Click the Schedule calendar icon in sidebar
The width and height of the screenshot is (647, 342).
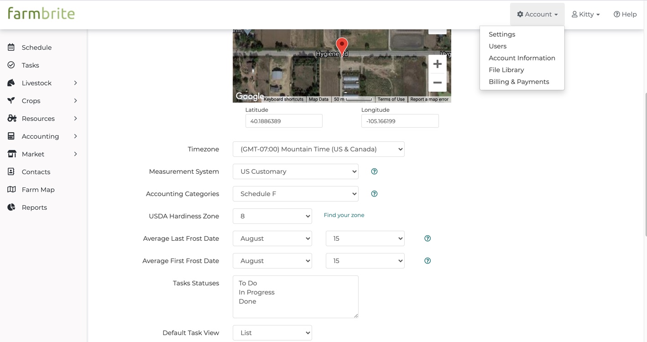tap(11, 47)
